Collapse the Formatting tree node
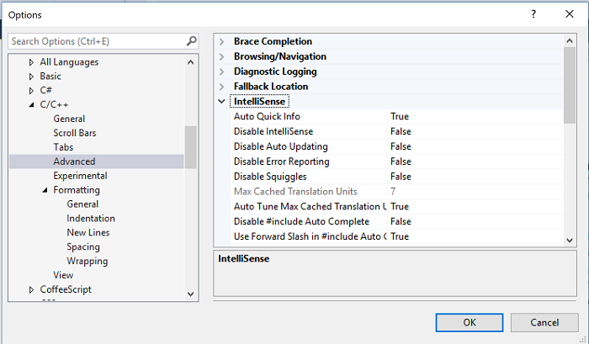The height and width of the screenshot is (344, 589). point(45,190)
